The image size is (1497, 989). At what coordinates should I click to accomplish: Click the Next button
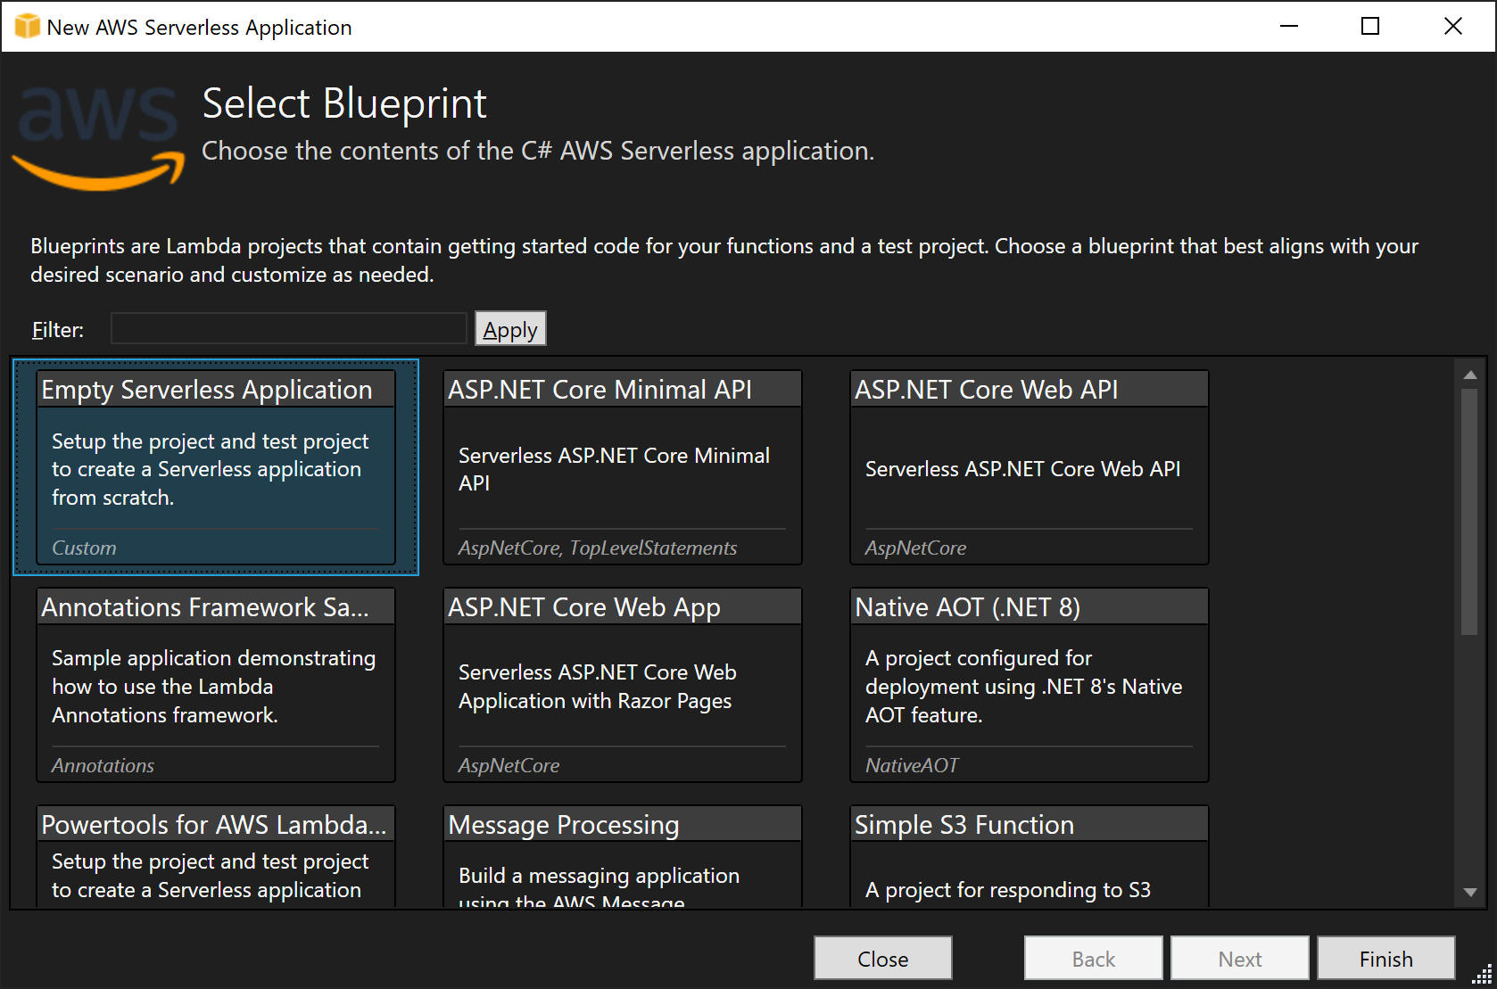(1239, 959)
